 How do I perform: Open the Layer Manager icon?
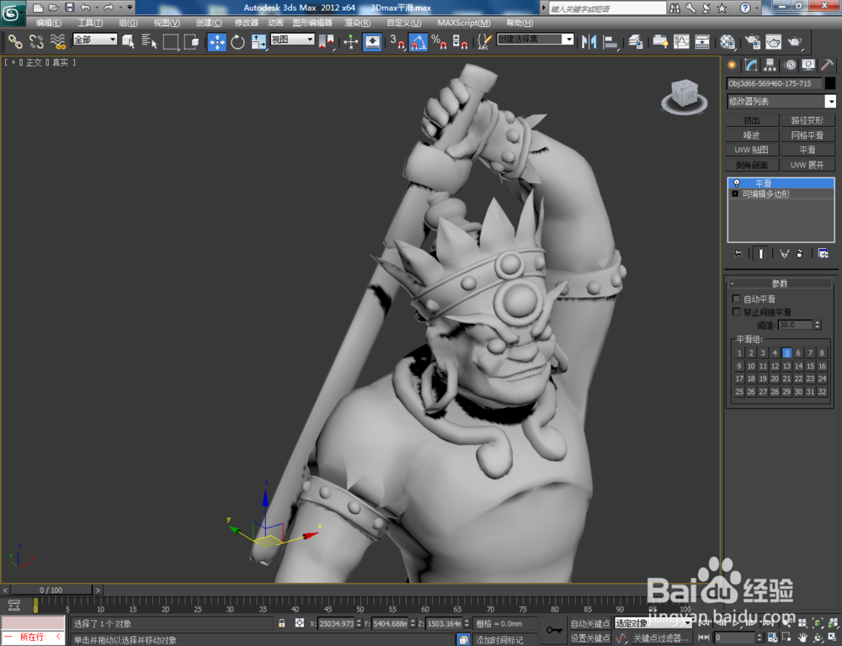pyautogui.click(x=636, y=42)
